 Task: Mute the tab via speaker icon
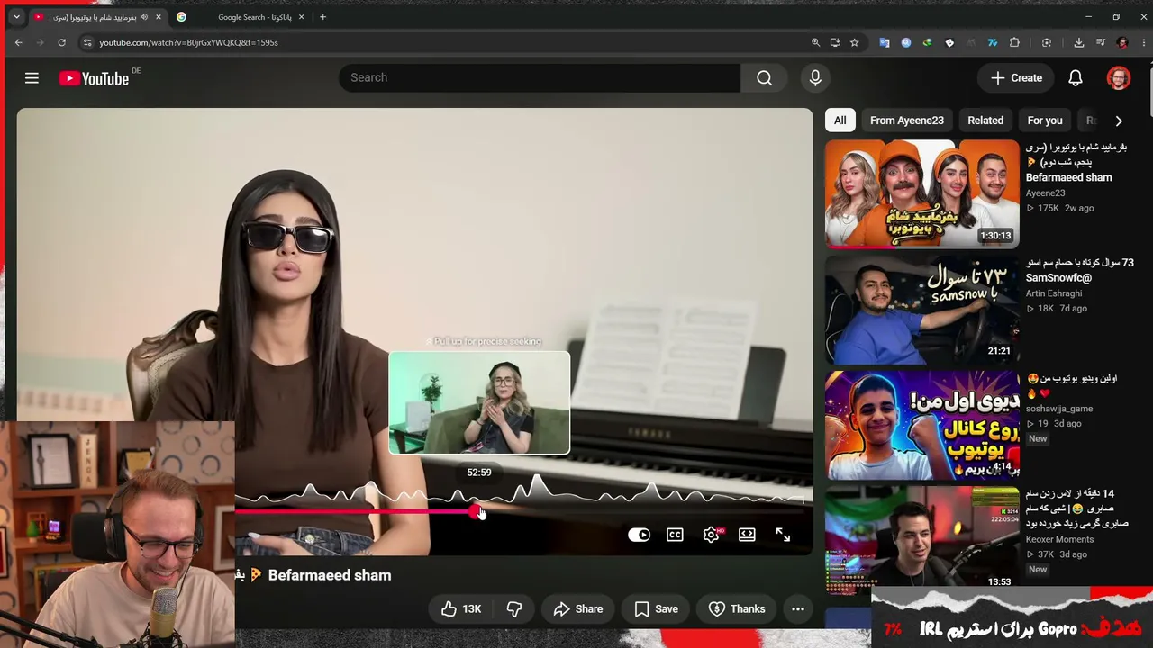tap(144, 17)
